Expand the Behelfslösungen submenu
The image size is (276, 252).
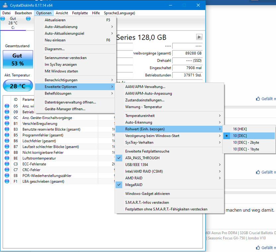click(x=75, y=93)
